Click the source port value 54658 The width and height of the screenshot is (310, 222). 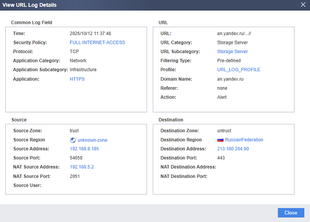pyautogui.click(x=76, y=158)
